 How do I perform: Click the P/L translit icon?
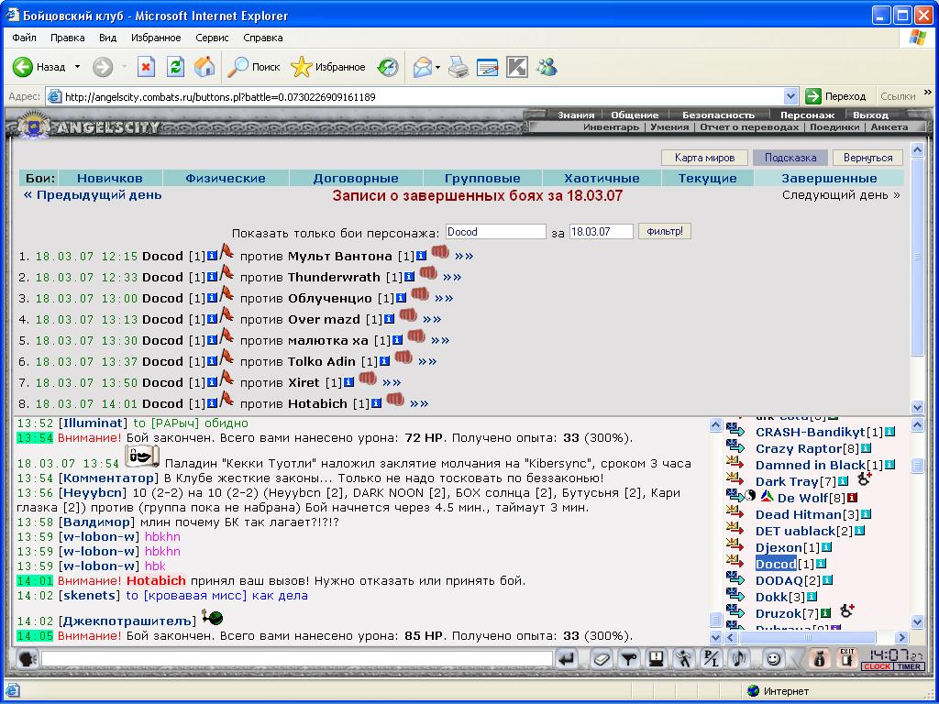(x=711, y=659)
